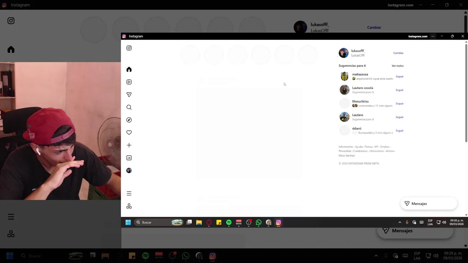This screenshot has width=468, height=263.
Task: Open the hamburger More menu in front sidebar
Action: coord(129,193)
